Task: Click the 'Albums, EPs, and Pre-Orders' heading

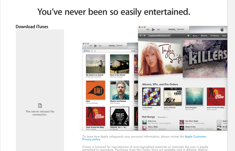Action: [x=160, y=84]
